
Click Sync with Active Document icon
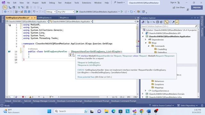click(x=154, y=22)
